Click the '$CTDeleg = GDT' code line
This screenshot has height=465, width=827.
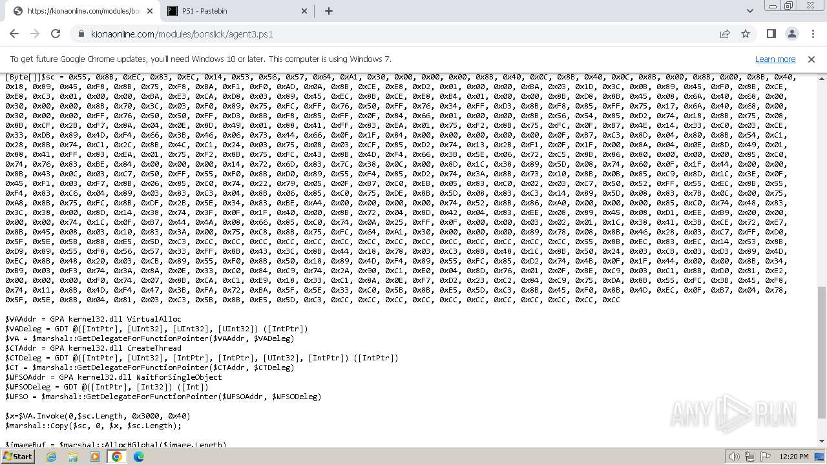click(x=202, y=358)
